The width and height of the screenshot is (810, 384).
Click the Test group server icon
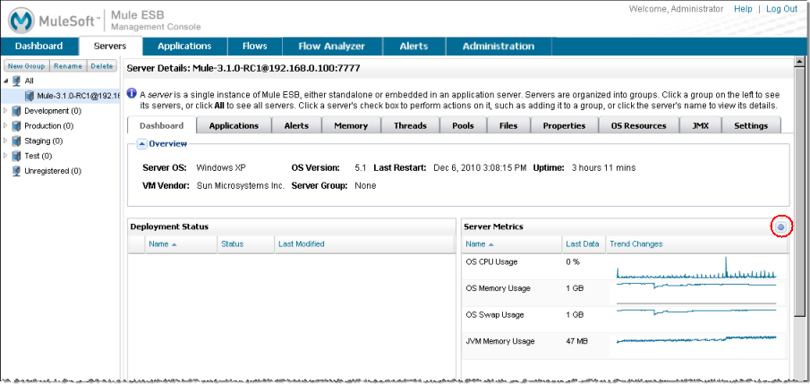[x=17, y=155]
